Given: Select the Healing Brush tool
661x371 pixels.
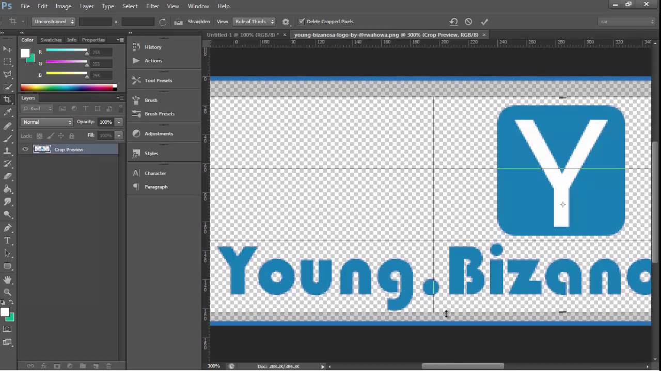Looking at the screenshot, I should click(x=8, y=126).
